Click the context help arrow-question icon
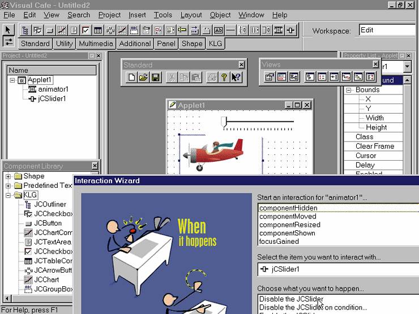This screenshot has width=419, height=314. (236, 78)
